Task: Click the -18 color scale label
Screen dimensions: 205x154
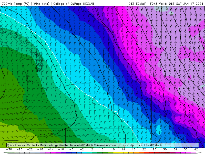Action: point(40,149)
